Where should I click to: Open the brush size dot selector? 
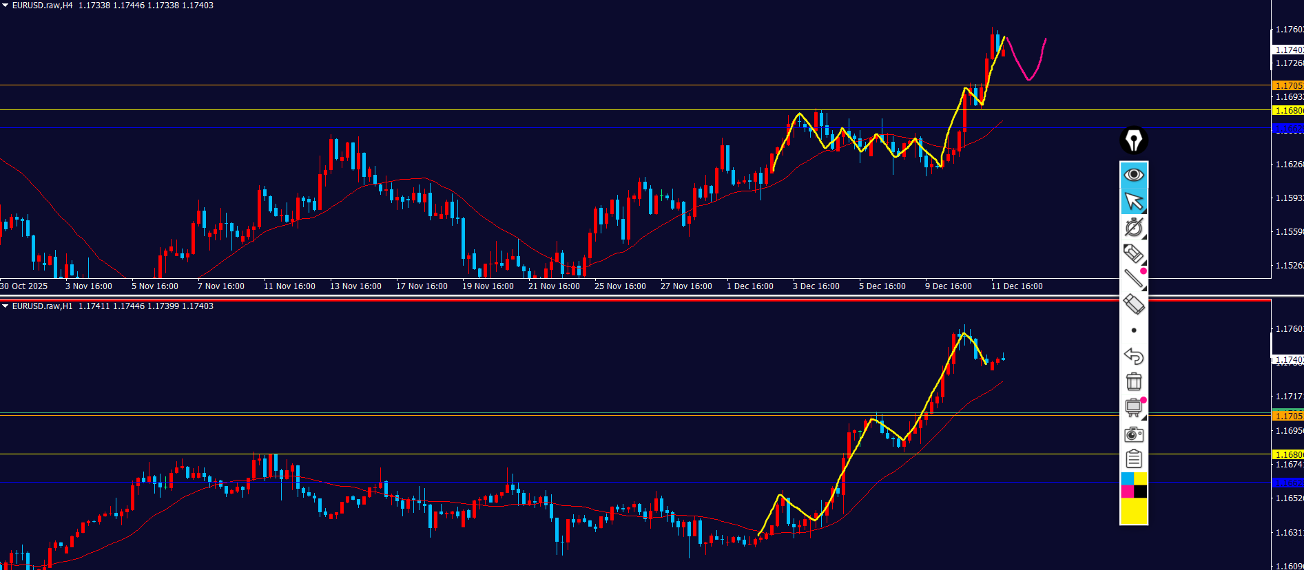1133,330
